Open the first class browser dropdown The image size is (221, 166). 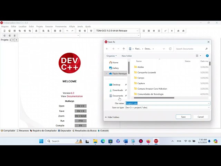click(x=78, y=35)
